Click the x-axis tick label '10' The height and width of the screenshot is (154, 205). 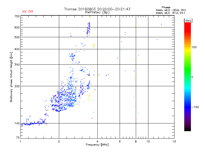coord(148,141)
